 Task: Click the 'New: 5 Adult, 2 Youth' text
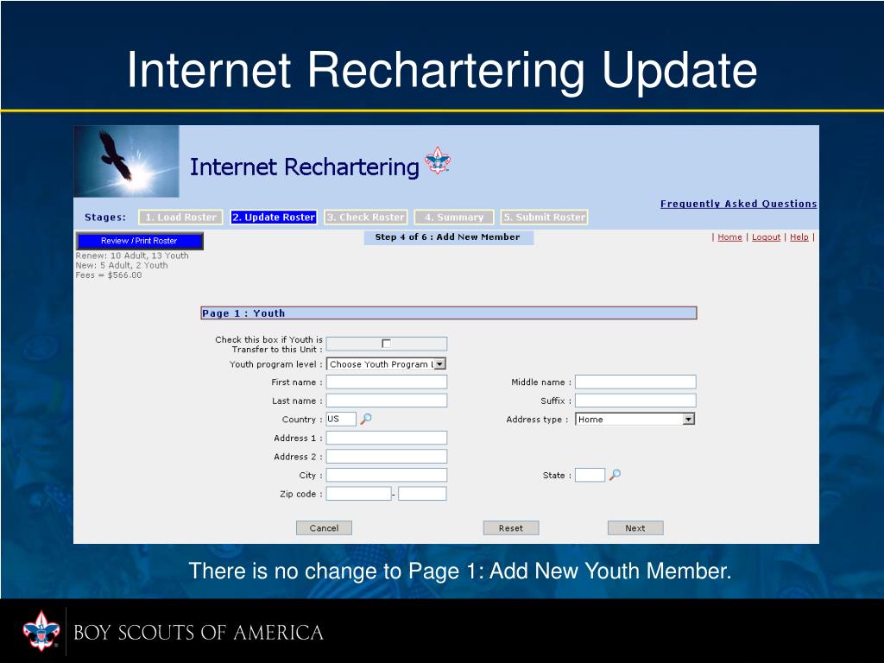(122, 265)
